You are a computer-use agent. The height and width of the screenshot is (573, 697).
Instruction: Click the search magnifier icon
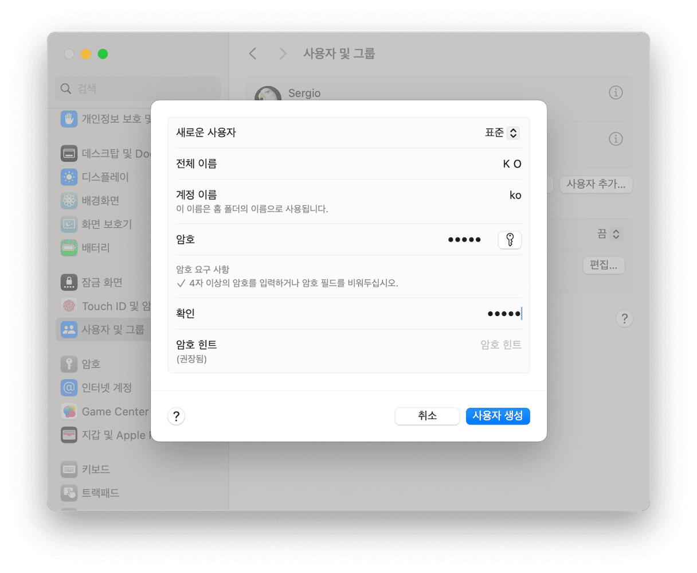coord(66,88)
